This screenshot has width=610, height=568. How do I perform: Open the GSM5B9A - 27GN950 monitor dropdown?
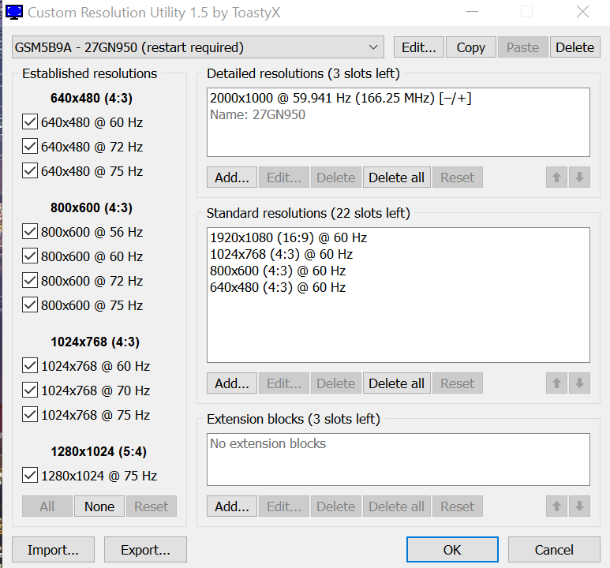[198, 47]
